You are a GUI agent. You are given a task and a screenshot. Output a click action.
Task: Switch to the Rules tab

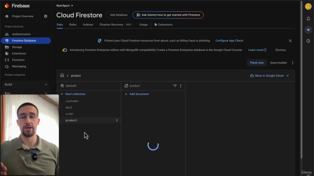pyautogui.click(x=73, y=25)
